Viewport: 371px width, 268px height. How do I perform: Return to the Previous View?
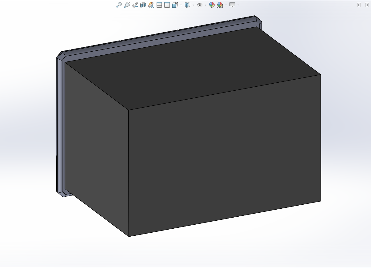pos(135,5)
